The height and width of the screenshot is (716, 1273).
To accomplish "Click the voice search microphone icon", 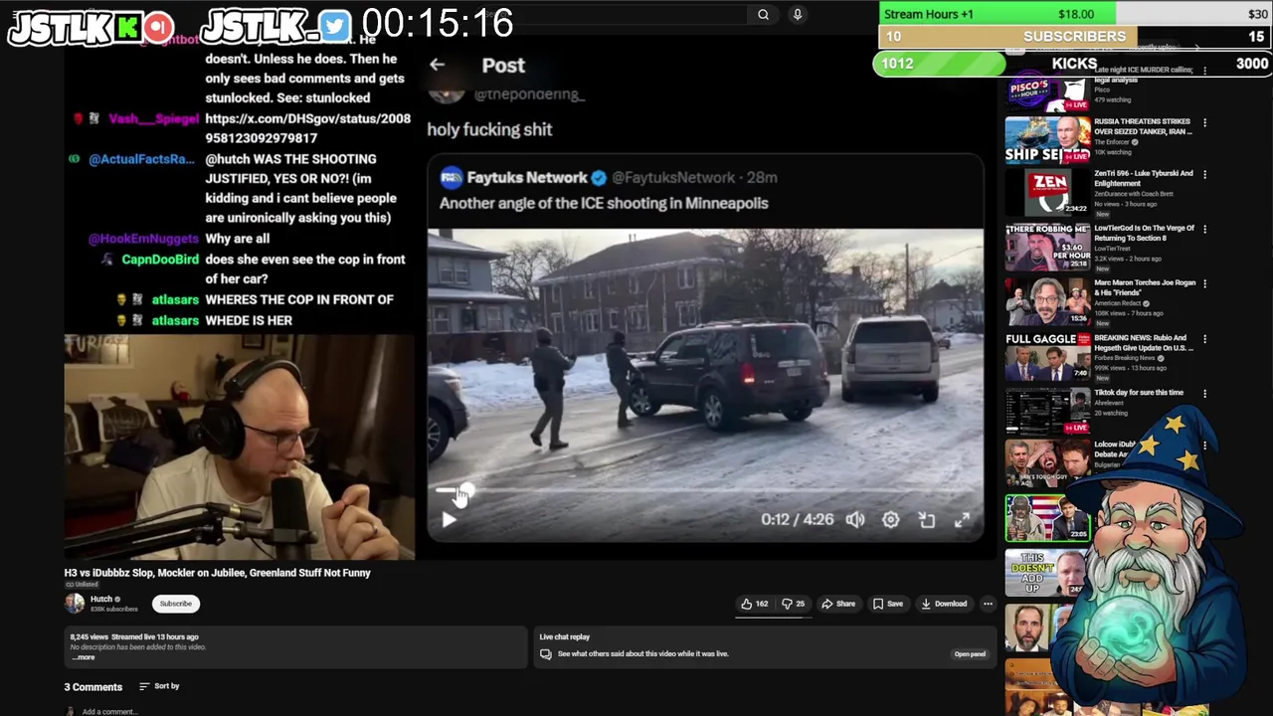I will 797,14.
